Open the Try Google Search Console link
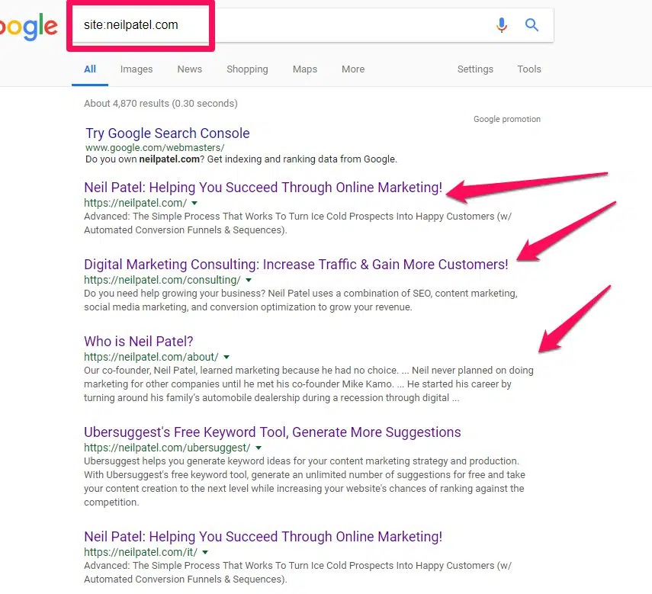This screenshot has width=652, height=594. coord(168,133)
